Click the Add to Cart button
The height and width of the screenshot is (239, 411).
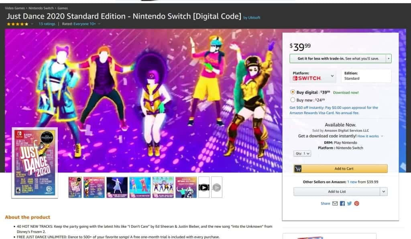(x=343, y=169)
